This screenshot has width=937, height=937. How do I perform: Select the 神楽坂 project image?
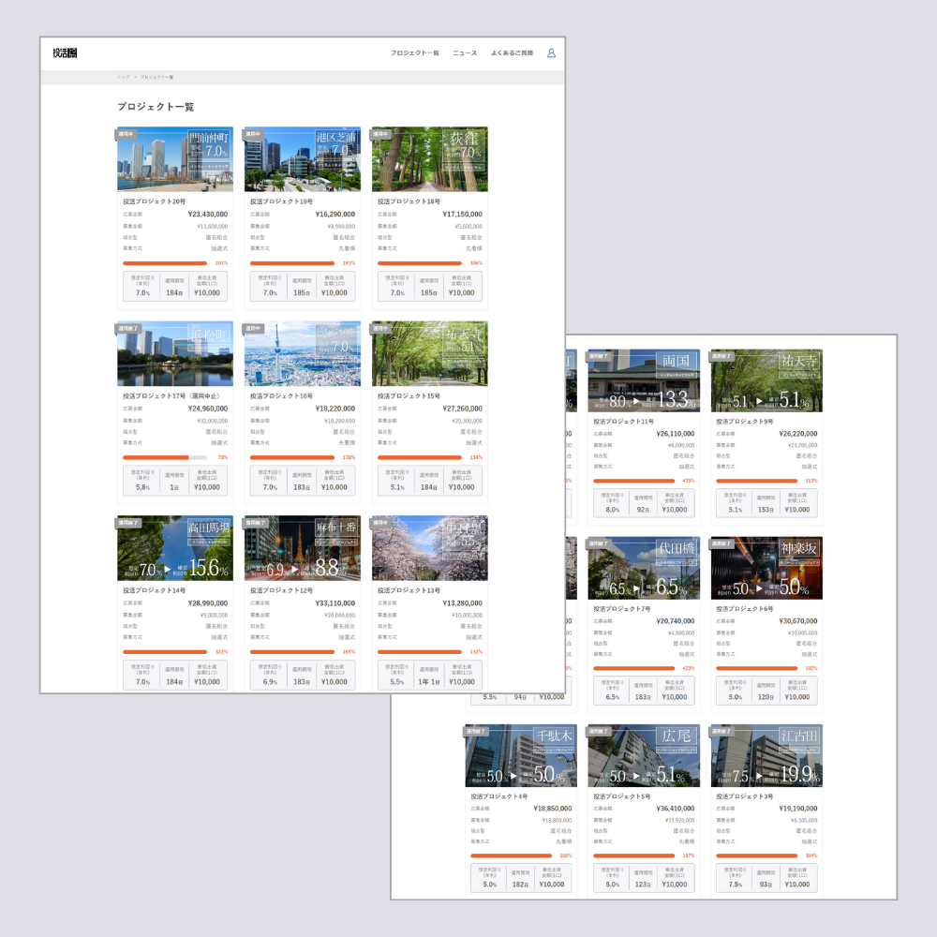[x=766, y=569]
